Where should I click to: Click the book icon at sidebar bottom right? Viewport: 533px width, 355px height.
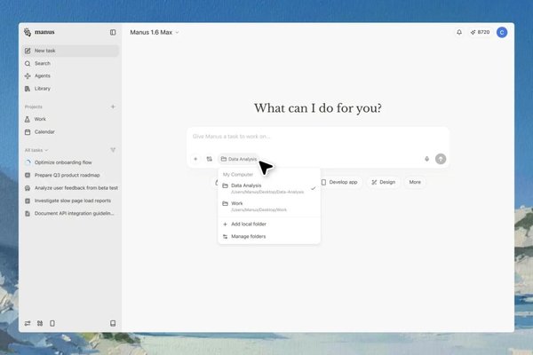pos(113,323)
